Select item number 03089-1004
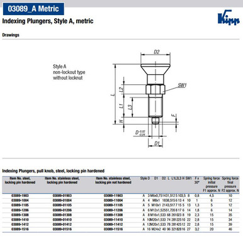This screenshot has width=243, height=237. point(20,201)
